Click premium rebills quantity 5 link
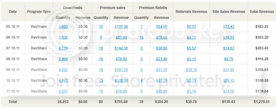The width and height of the screenshot is (277, 109). pyautogui.click(x=142, y=48)
